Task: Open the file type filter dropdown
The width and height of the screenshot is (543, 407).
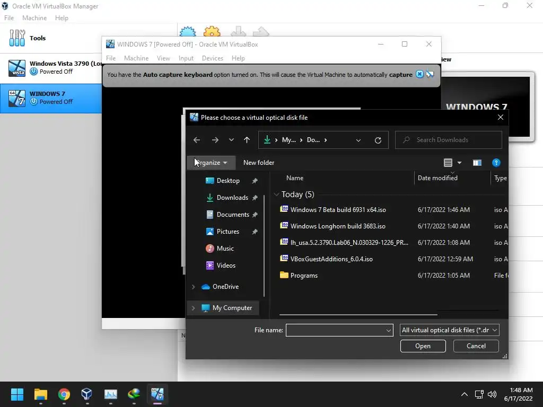Action: tap(449, 330)
